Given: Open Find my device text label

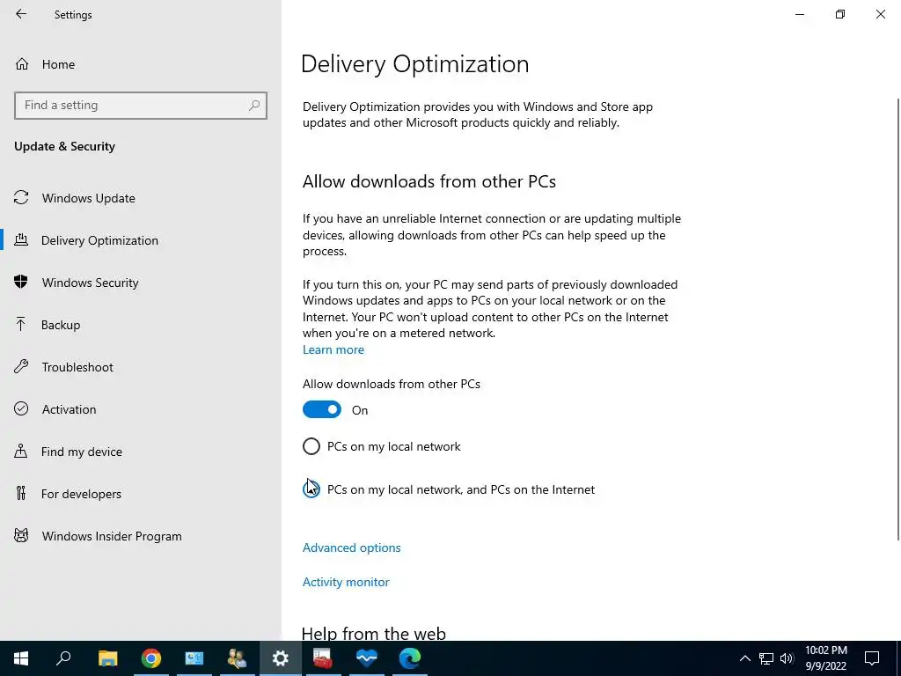Looking at the screenshot, I should pyautogui.click(x=82, y=452).
